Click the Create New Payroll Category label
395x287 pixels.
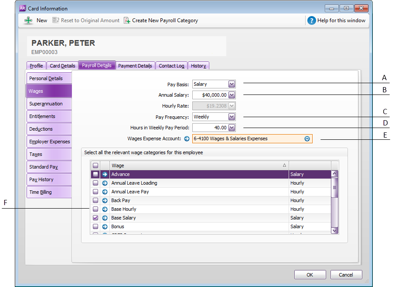(x=165, y=20)
